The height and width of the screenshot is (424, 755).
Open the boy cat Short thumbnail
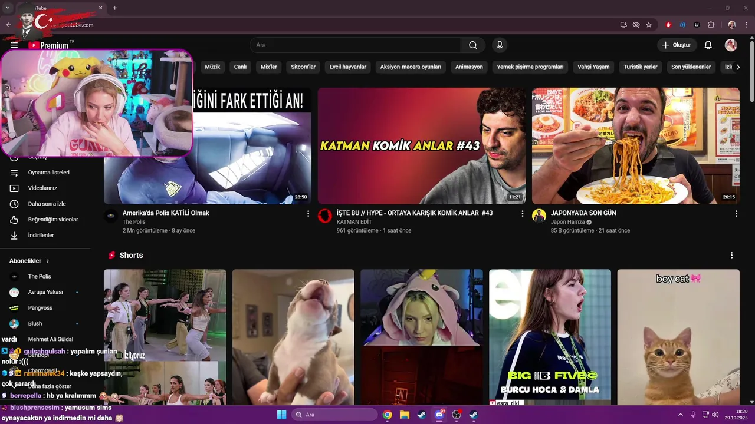(x=678, y=337)
